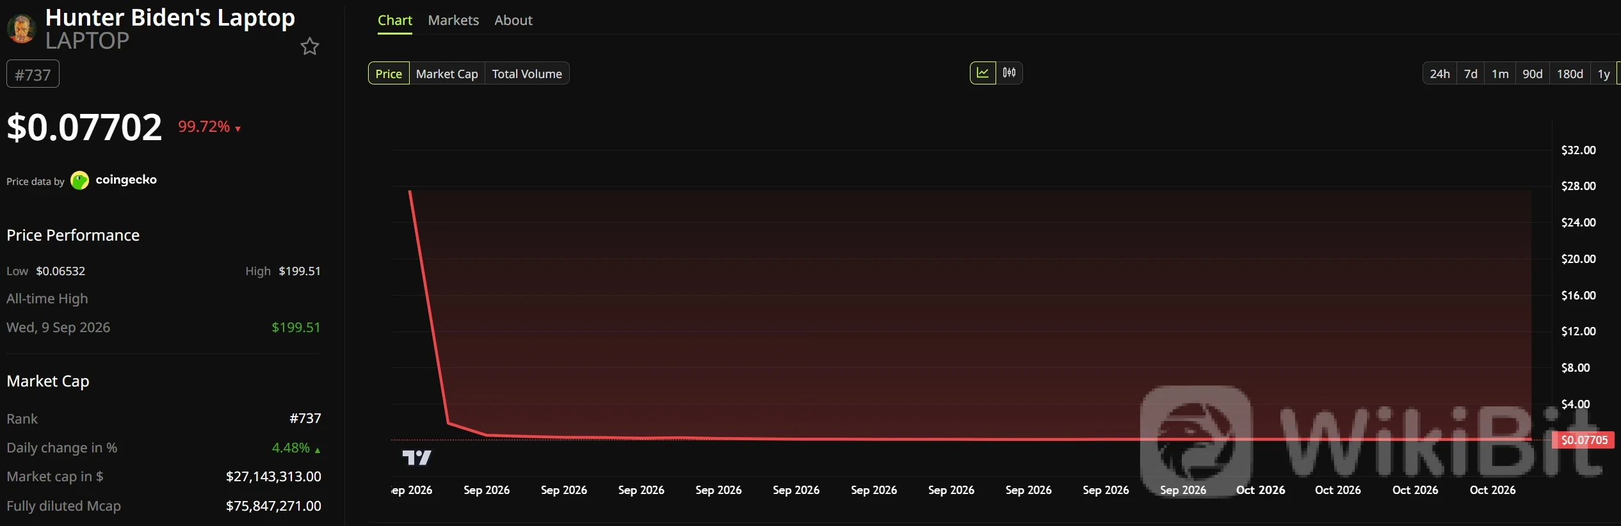Click the Price Performance heading

pos(73,235)
